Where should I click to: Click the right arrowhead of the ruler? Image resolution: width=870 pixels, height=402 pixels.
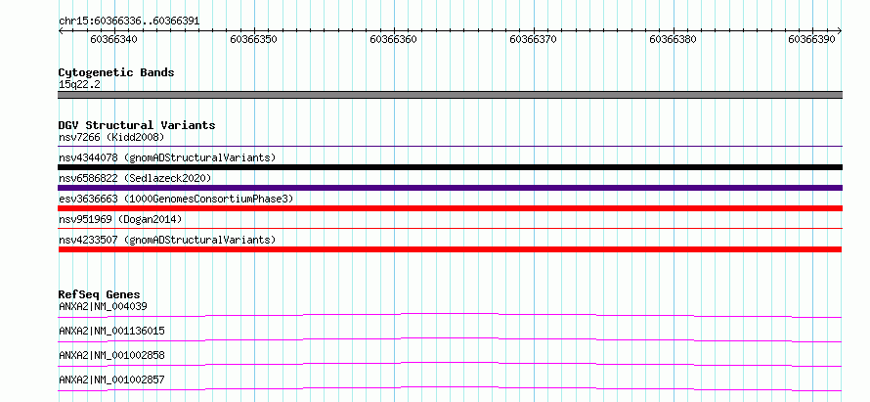840,31
